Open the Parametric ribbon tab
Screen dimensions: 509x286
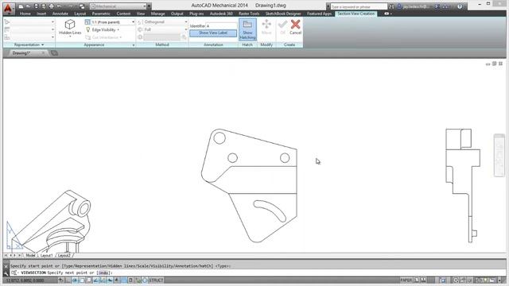click(101, 14)
